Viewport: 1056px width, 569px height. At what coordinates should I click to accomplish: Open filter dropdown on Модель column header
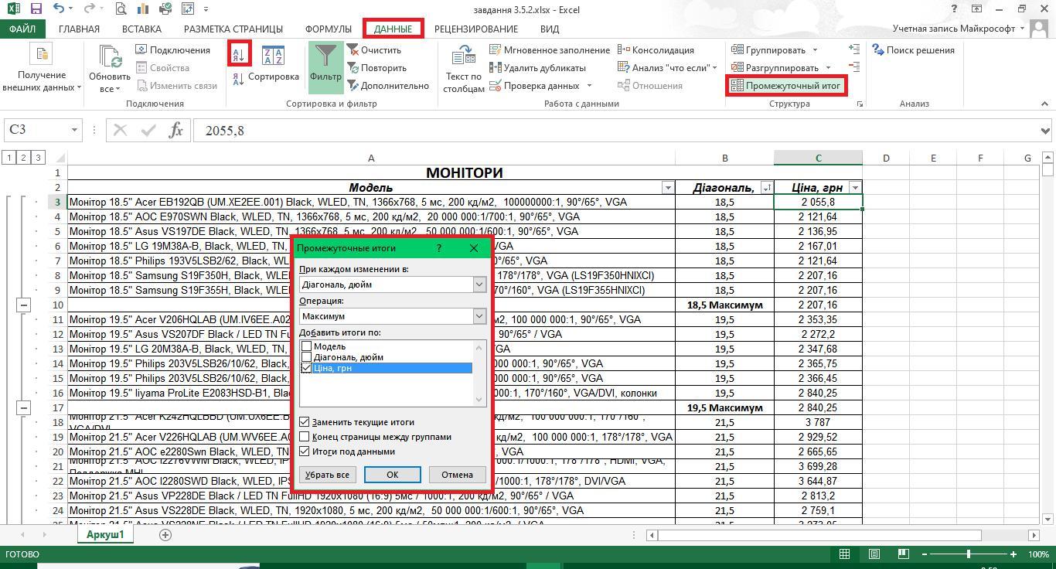point(668,188)
